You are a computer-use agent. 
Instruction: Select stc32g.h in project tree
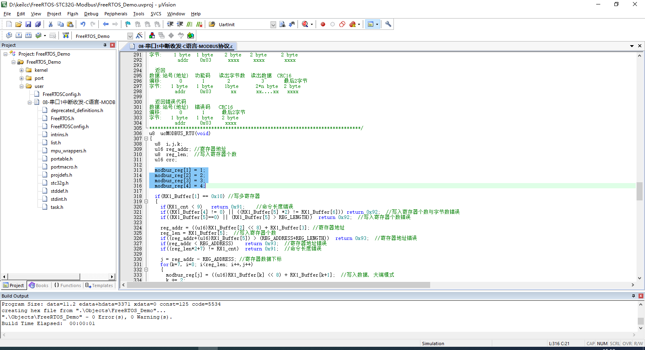click(59, 183)
